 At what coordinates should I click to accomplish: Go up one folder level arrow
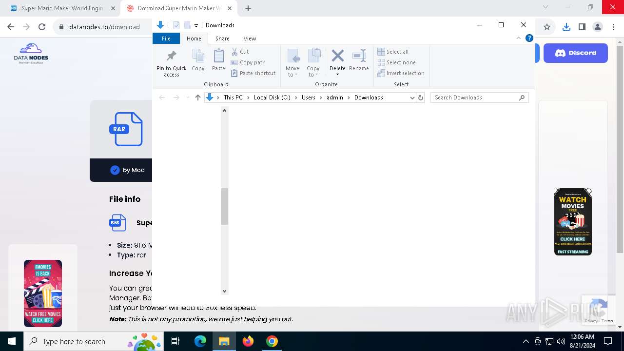click(198, 97)
